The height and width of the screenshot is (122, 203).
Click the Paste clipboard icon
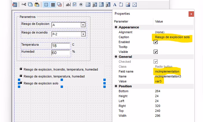(37, 5)
